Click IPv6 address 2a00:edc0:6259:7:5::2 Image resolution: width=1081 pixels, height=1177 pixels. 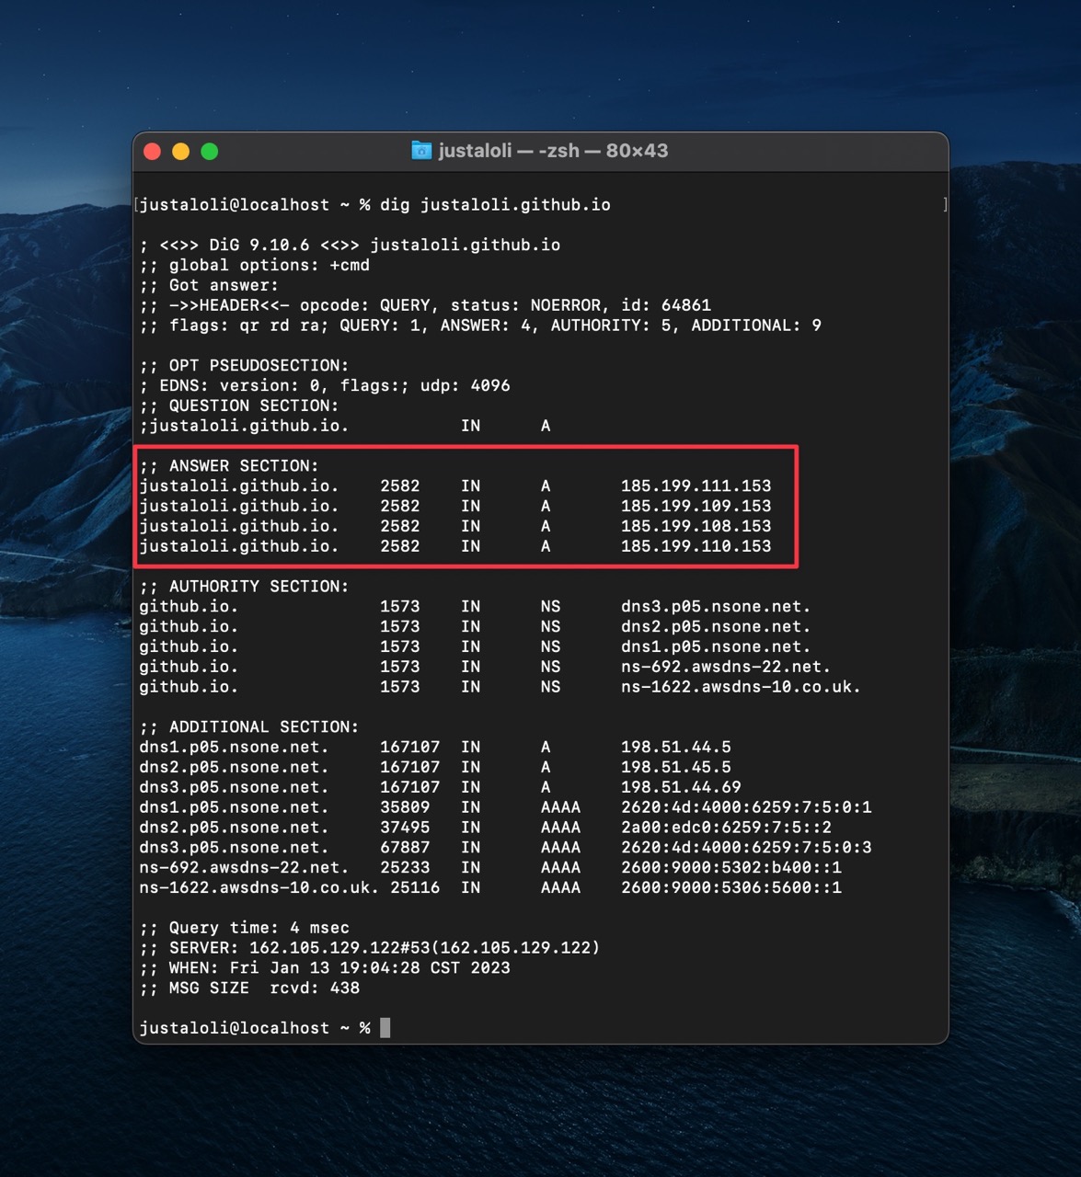(727, 828)
